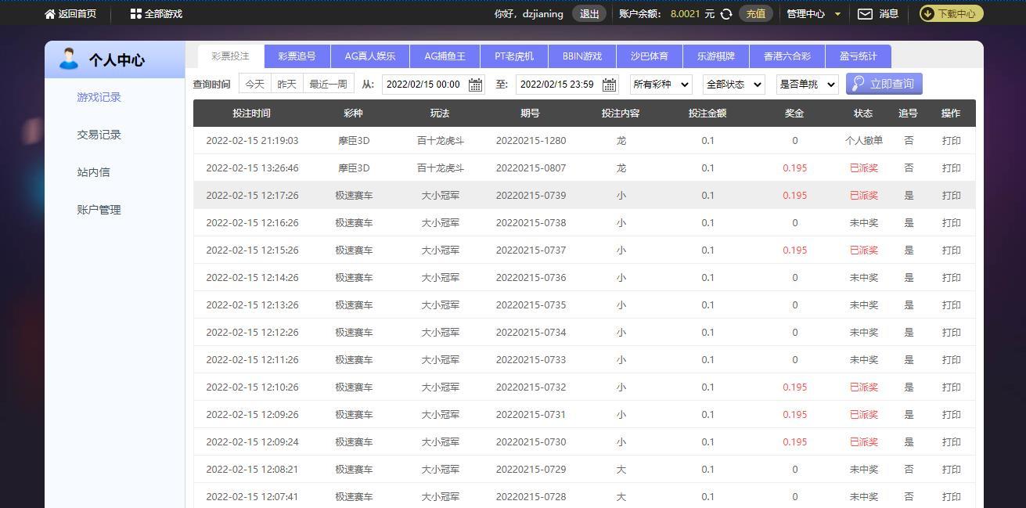The width and height of the screenshot is (1026, 508).
Task: Open the all games grid icon
Action: coord(136,14)
